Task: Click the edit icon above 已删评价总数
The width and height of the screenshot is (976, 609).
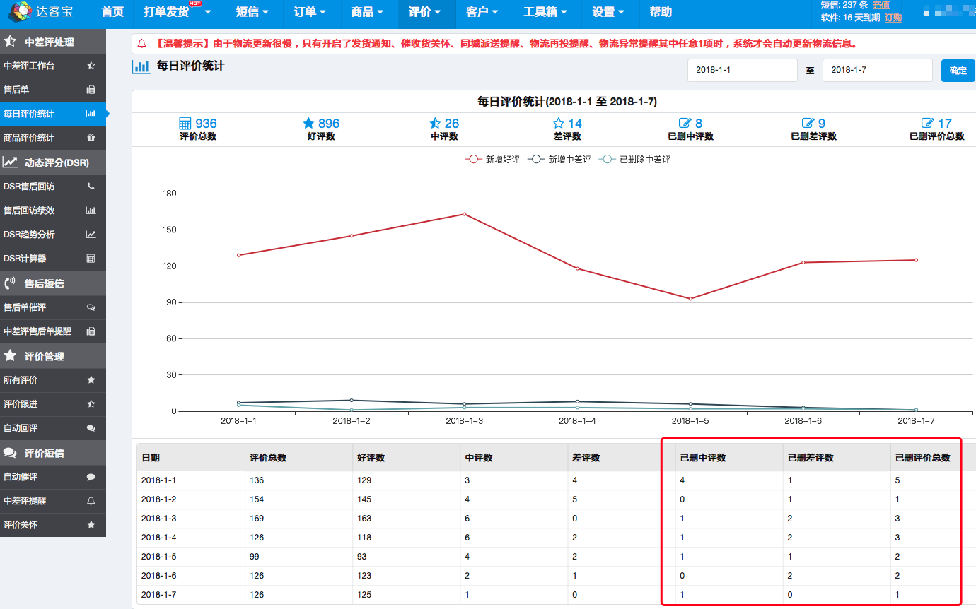Action: click(928, 124)
